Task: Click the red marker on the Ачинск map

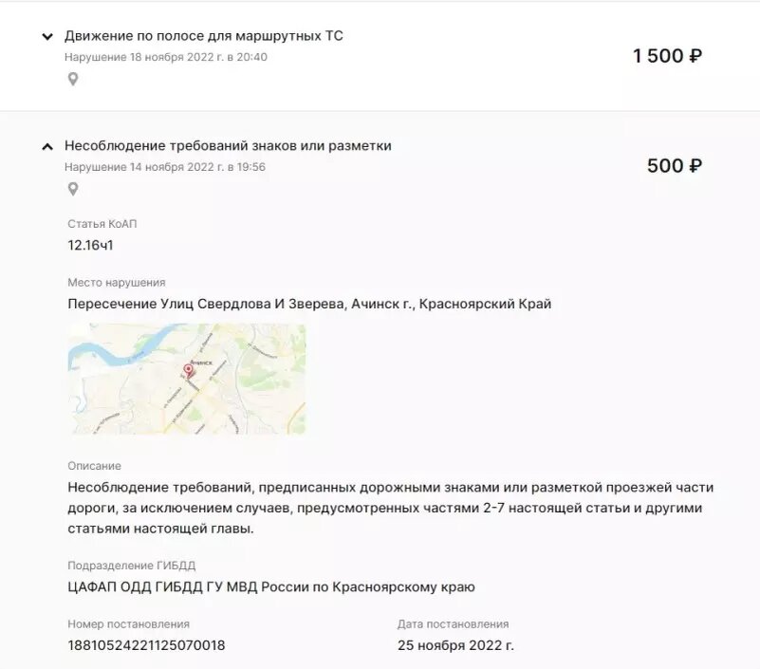Action: pos(190,370)
